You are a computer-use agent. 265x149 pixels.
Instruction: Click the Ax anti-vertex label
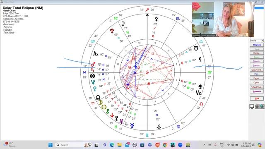point(96,54)
